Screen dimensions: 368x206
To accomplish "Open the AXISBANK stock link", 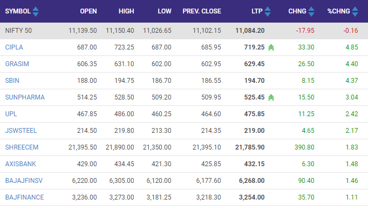I will [x=21, y=164].
